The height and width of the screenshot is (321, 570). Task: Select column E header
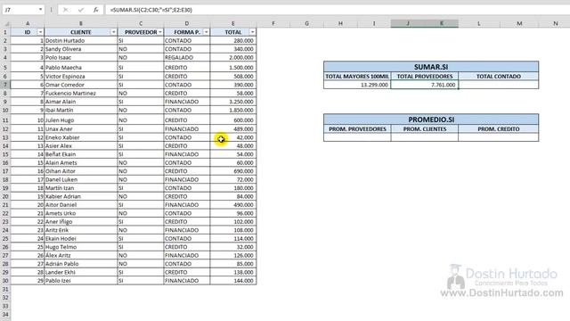pyautogui.click(x=233, y=24)
